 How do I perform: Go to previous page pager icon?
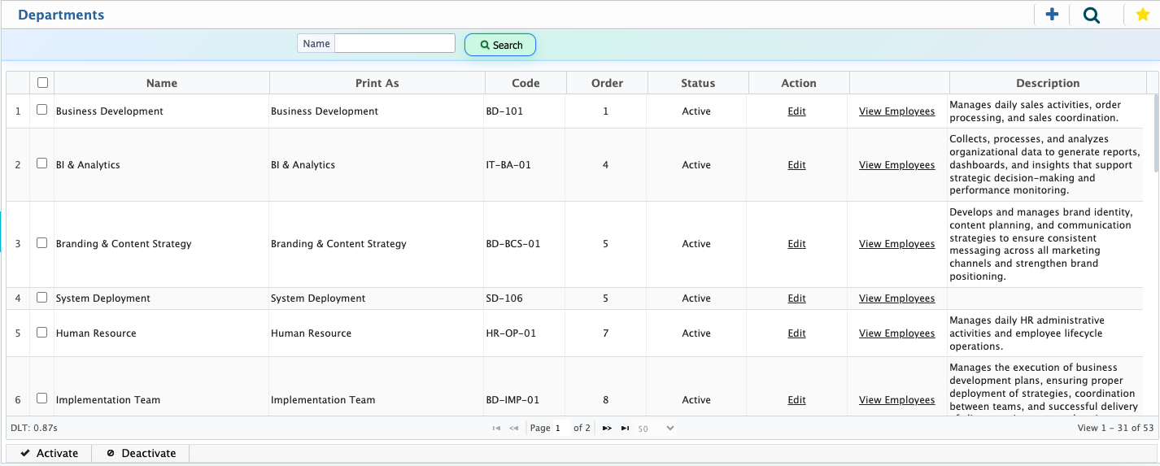(x=514, y=428)
